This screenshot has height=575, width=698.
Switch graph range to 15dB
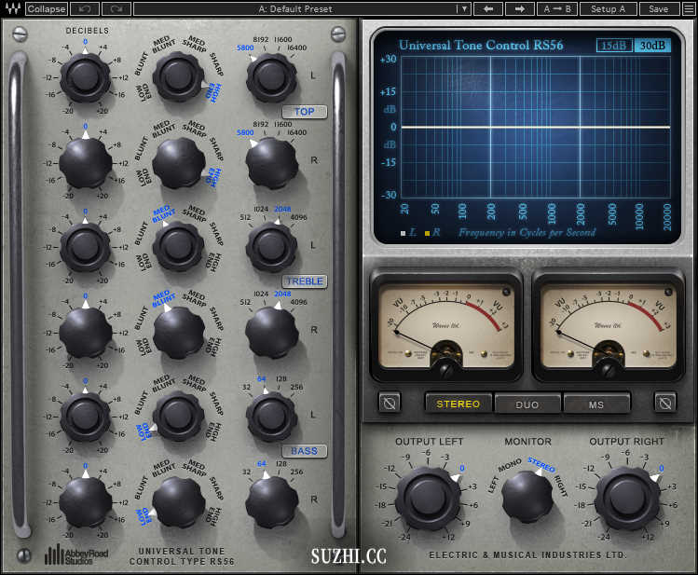coord(613,46)
